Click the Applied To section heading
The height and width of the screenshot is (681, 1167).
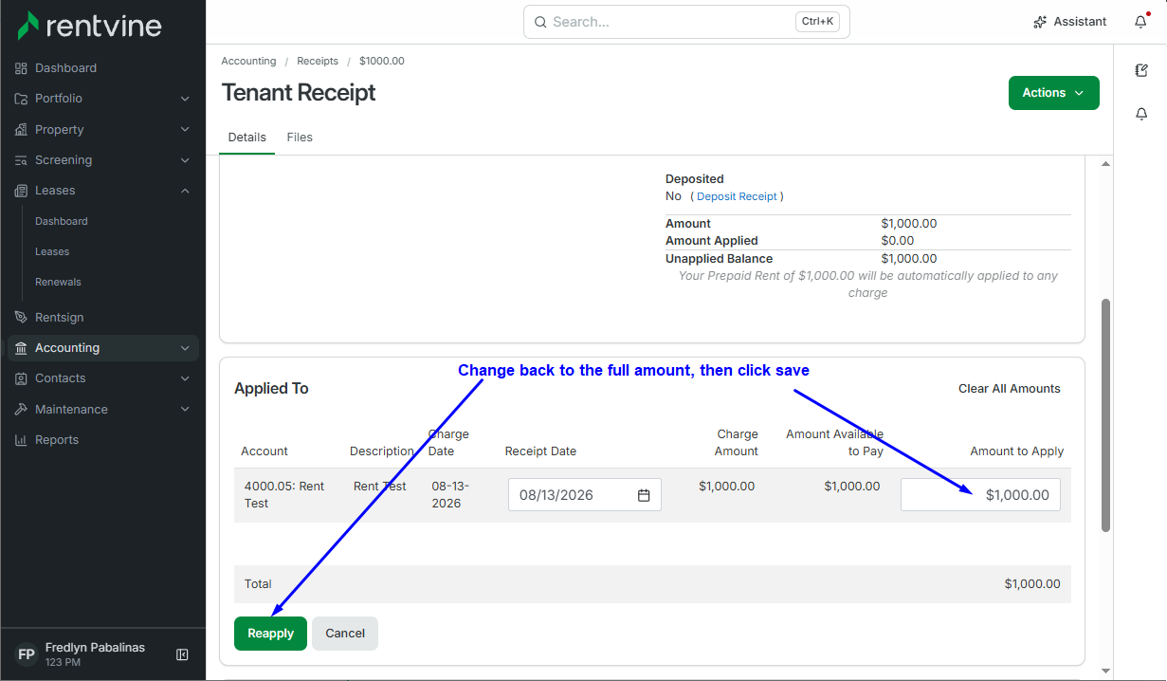coord(271,389)
